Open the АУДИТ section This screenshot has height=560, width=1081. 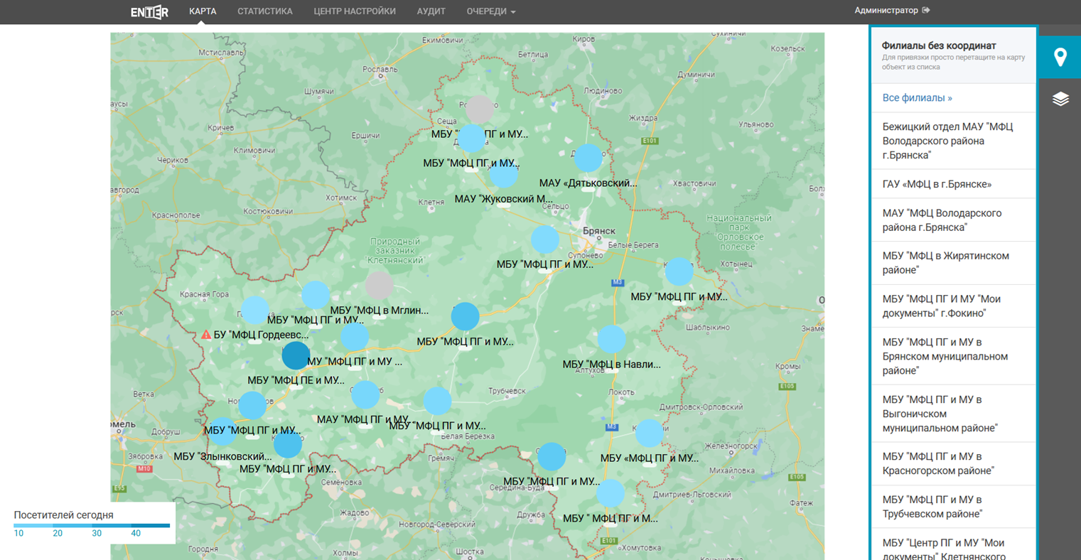click(431, 11)
